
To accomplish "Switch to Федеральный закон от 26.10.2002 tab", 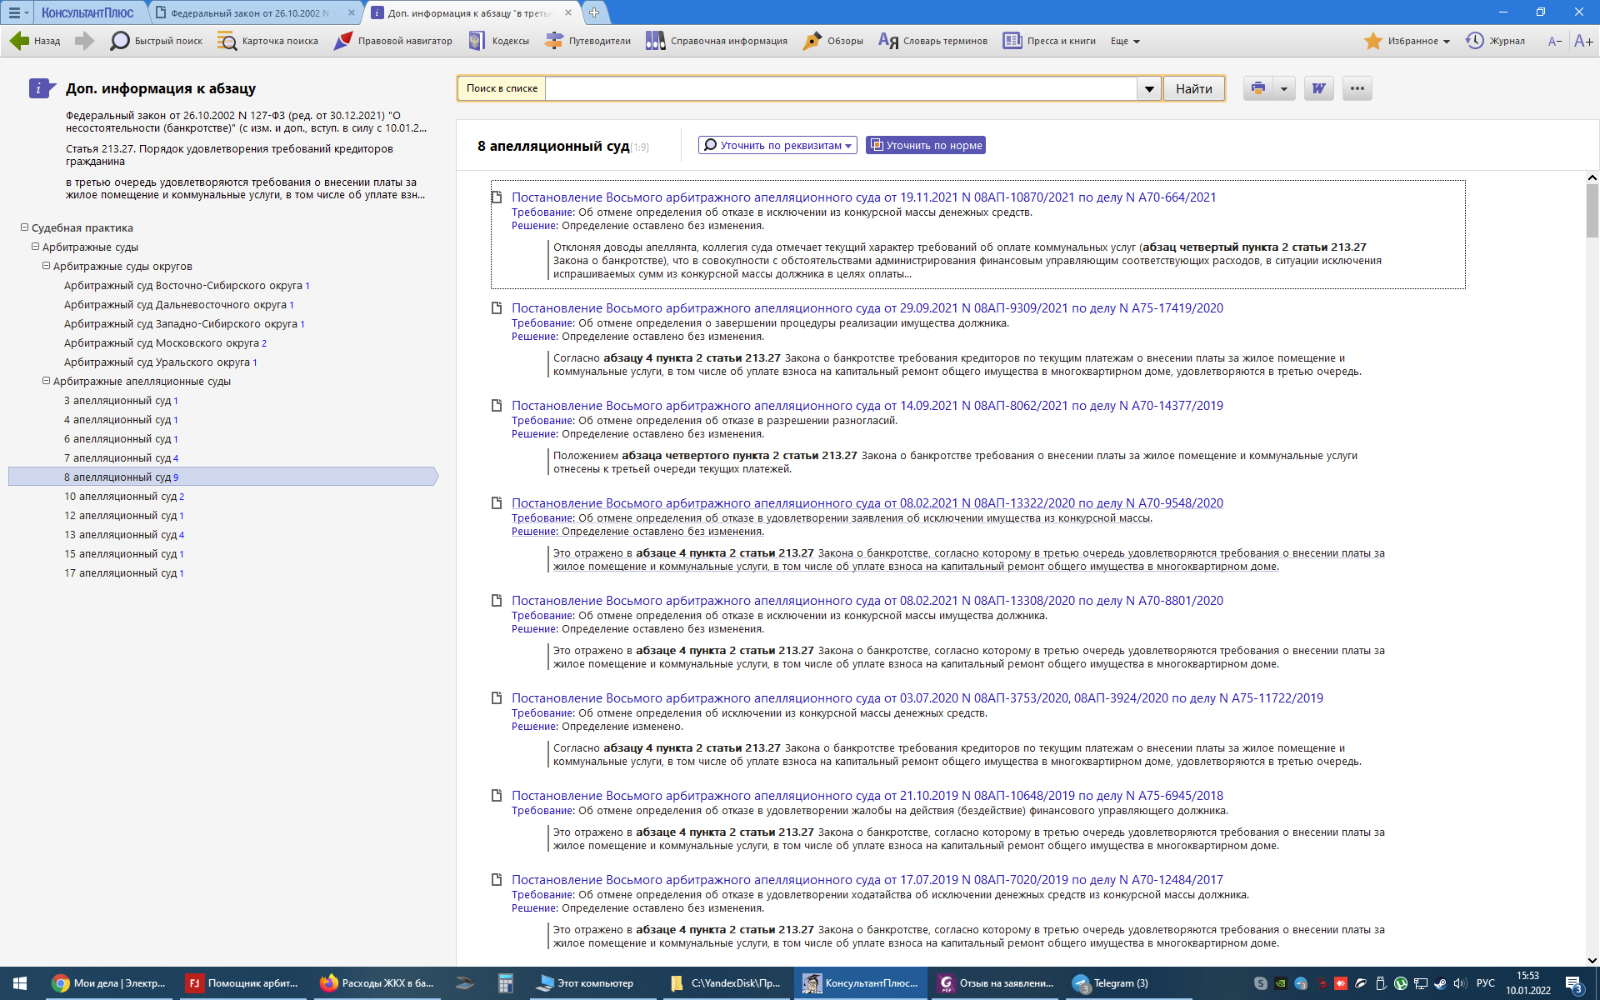I will [250, 13].
